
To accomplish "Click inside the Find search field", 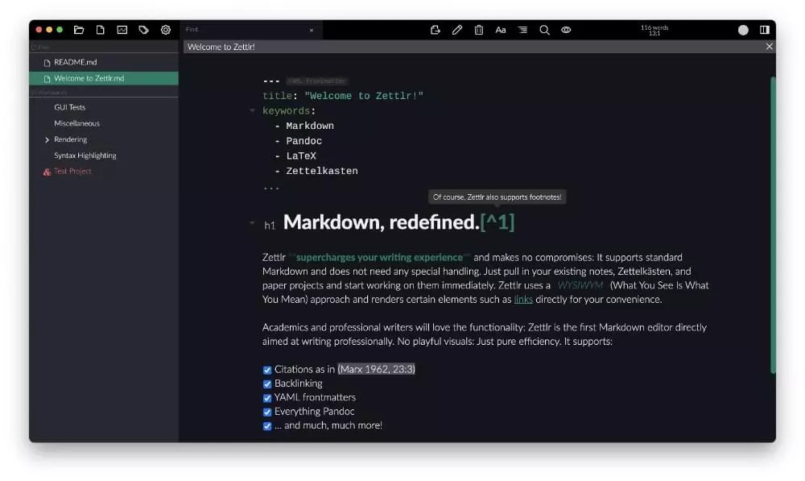I will pyautogui.click(x=242, y=30).
